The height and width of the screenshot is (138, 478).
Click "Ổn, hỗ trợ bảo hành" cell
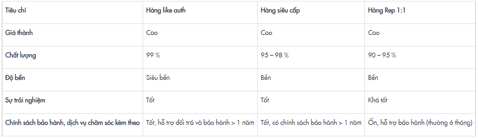coord(420,123)
